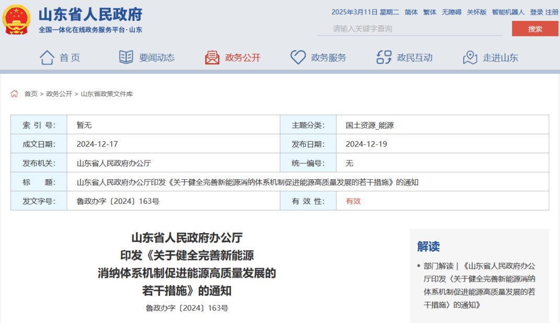Click the 暂无 index number cell
Screen dimensions: 560x323
point(174,125)
